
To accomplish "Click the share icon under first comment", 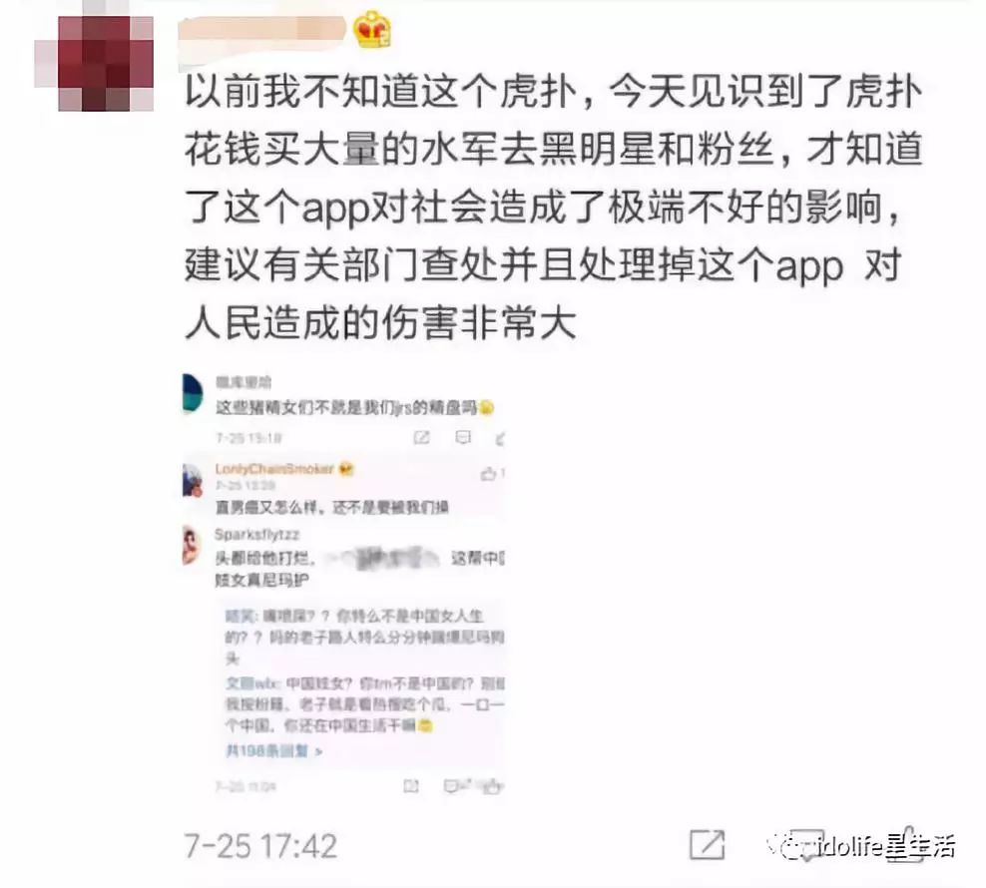I will pyautogui.click(x=421, y=437).
